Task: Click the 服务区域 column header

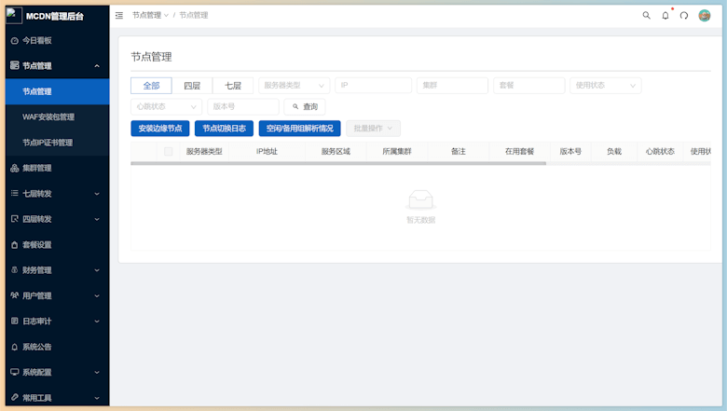Action: click(x=336, y=152)
